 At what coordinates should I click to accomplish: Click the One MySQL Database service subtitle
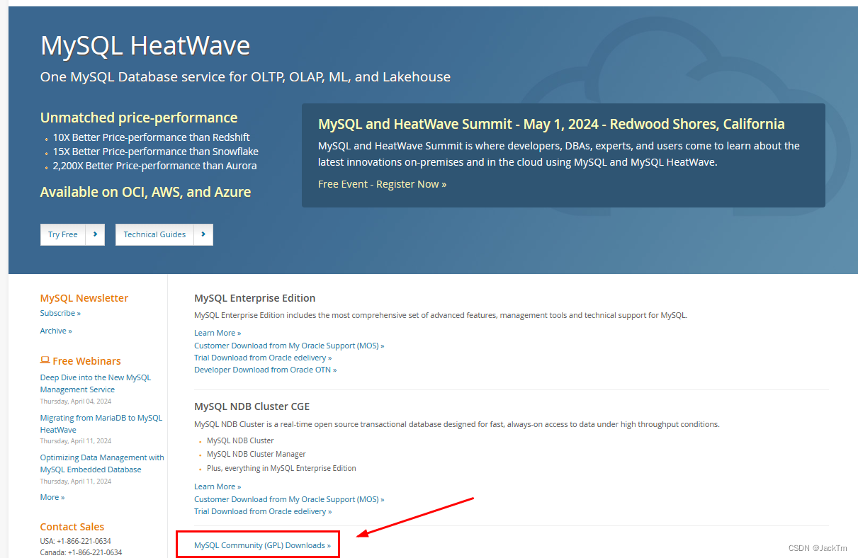coord(245,76)
